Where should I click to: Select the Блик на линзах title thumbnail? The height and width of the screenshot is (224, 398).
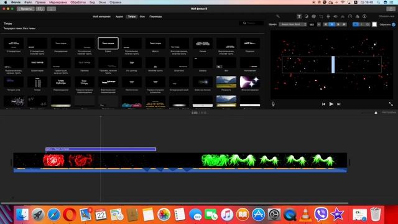tap(203, 82)
